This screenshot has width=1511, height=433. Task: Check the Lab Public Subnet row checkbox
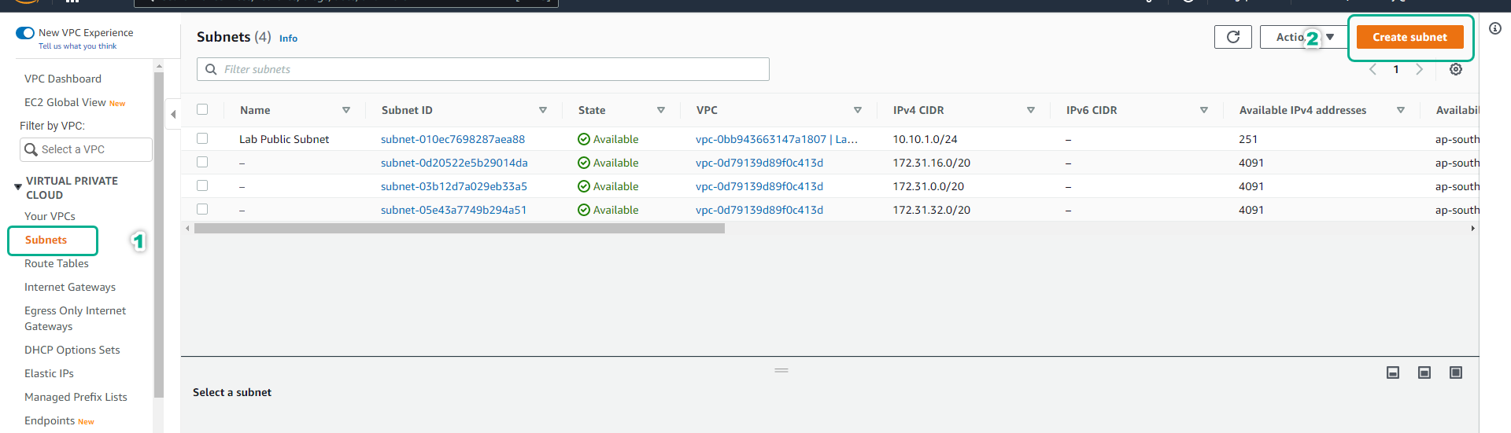pyautogui.click(x=202, y=138)
